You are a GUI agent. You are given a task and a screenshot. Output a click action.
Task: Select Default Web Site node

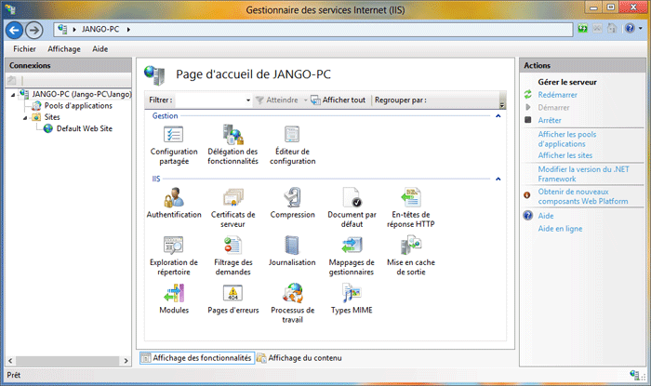(x=85, y=128)
